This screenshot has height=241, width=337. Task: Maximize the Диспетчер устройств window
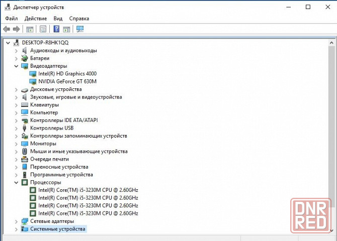point(308,7)
